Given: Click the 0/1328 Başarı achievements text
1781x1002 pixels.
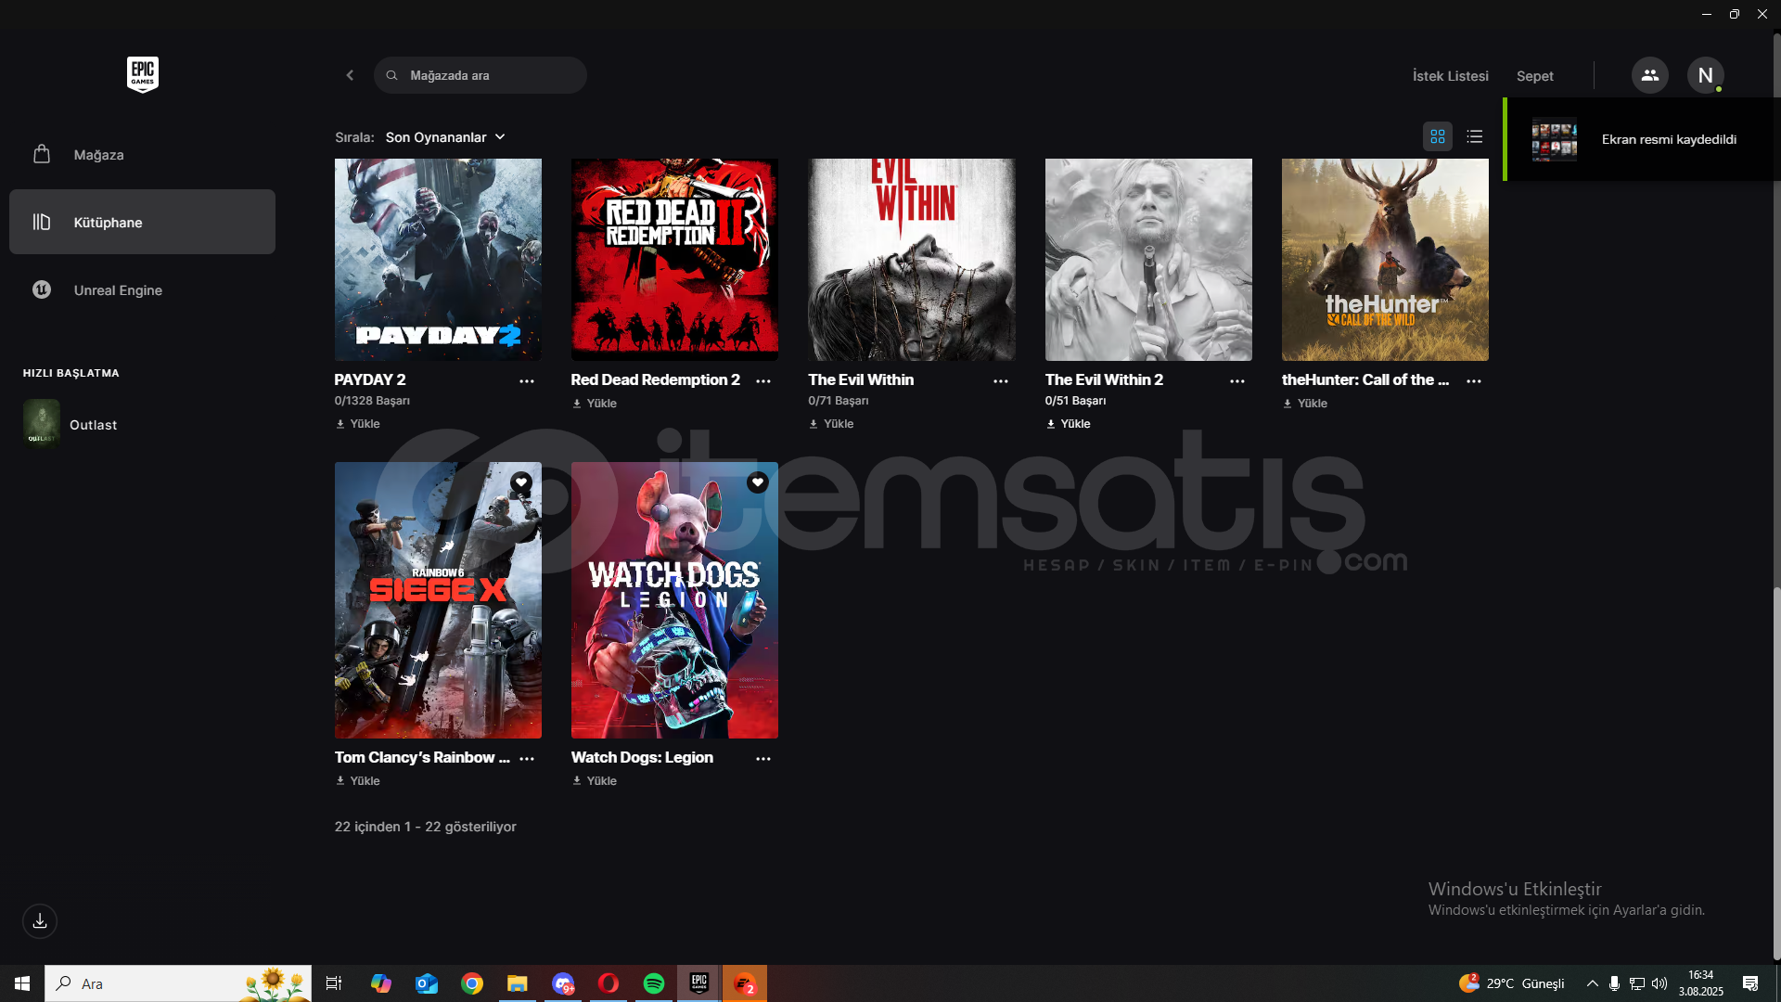Looking at the screenshot, I should pos(372,401).
